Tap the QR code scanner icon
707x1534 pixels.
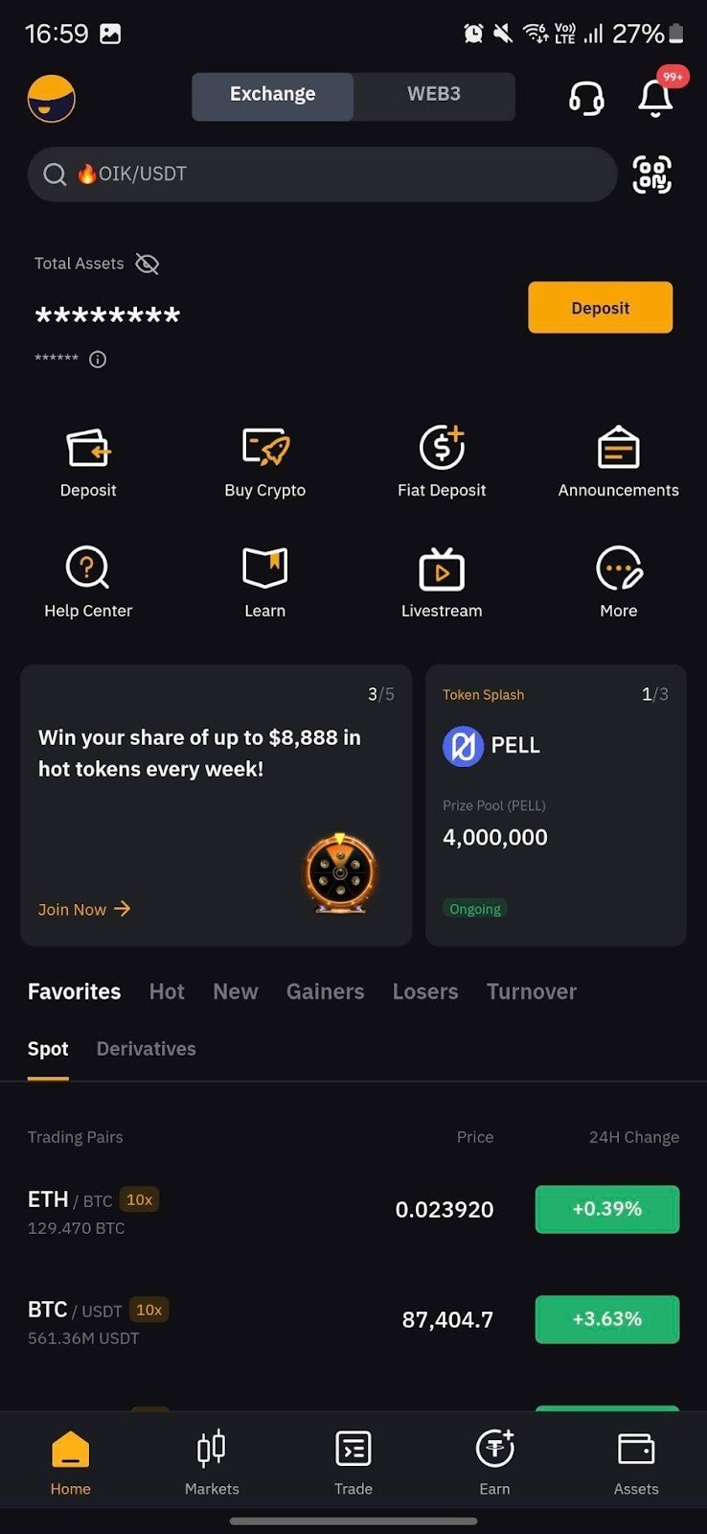tap(652, 174)
